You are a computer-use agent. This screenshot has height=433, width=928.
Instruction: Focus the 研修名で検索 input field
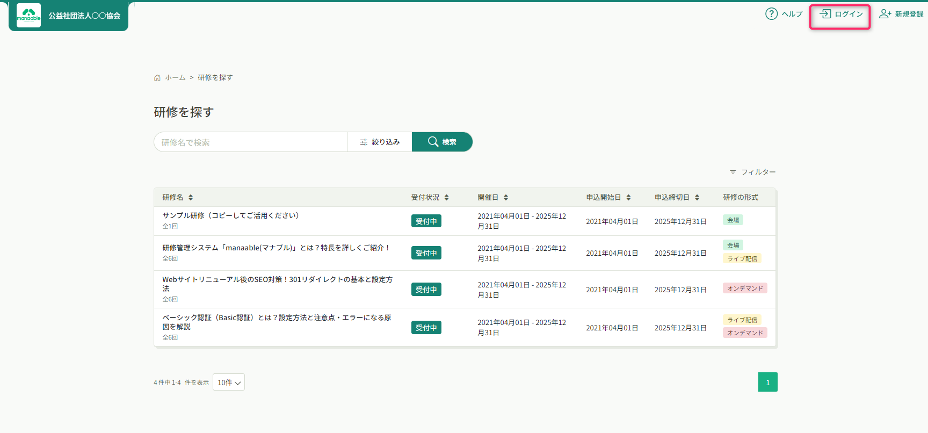250,142
